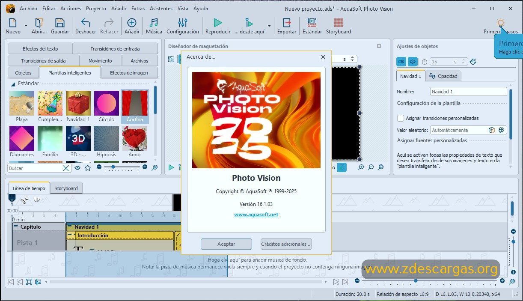This screenshot has height=301, width=523.
Task: Redo action with Rehacer icon
Action: click(x=109, y=23)
